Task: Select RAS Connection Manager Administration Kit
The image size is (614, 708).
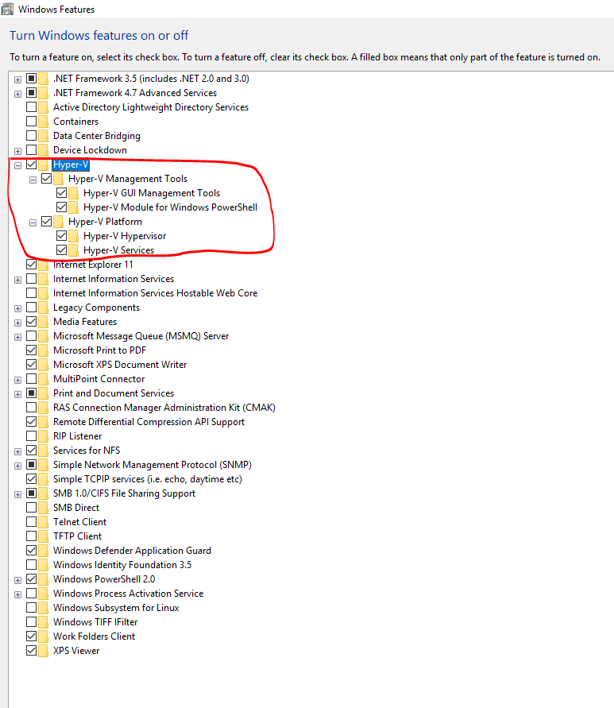Action: click(164, 408)
